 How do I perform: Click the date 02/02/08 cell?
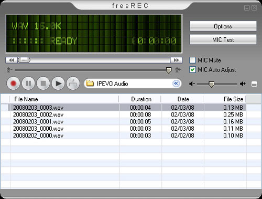[x=182, y=135]
